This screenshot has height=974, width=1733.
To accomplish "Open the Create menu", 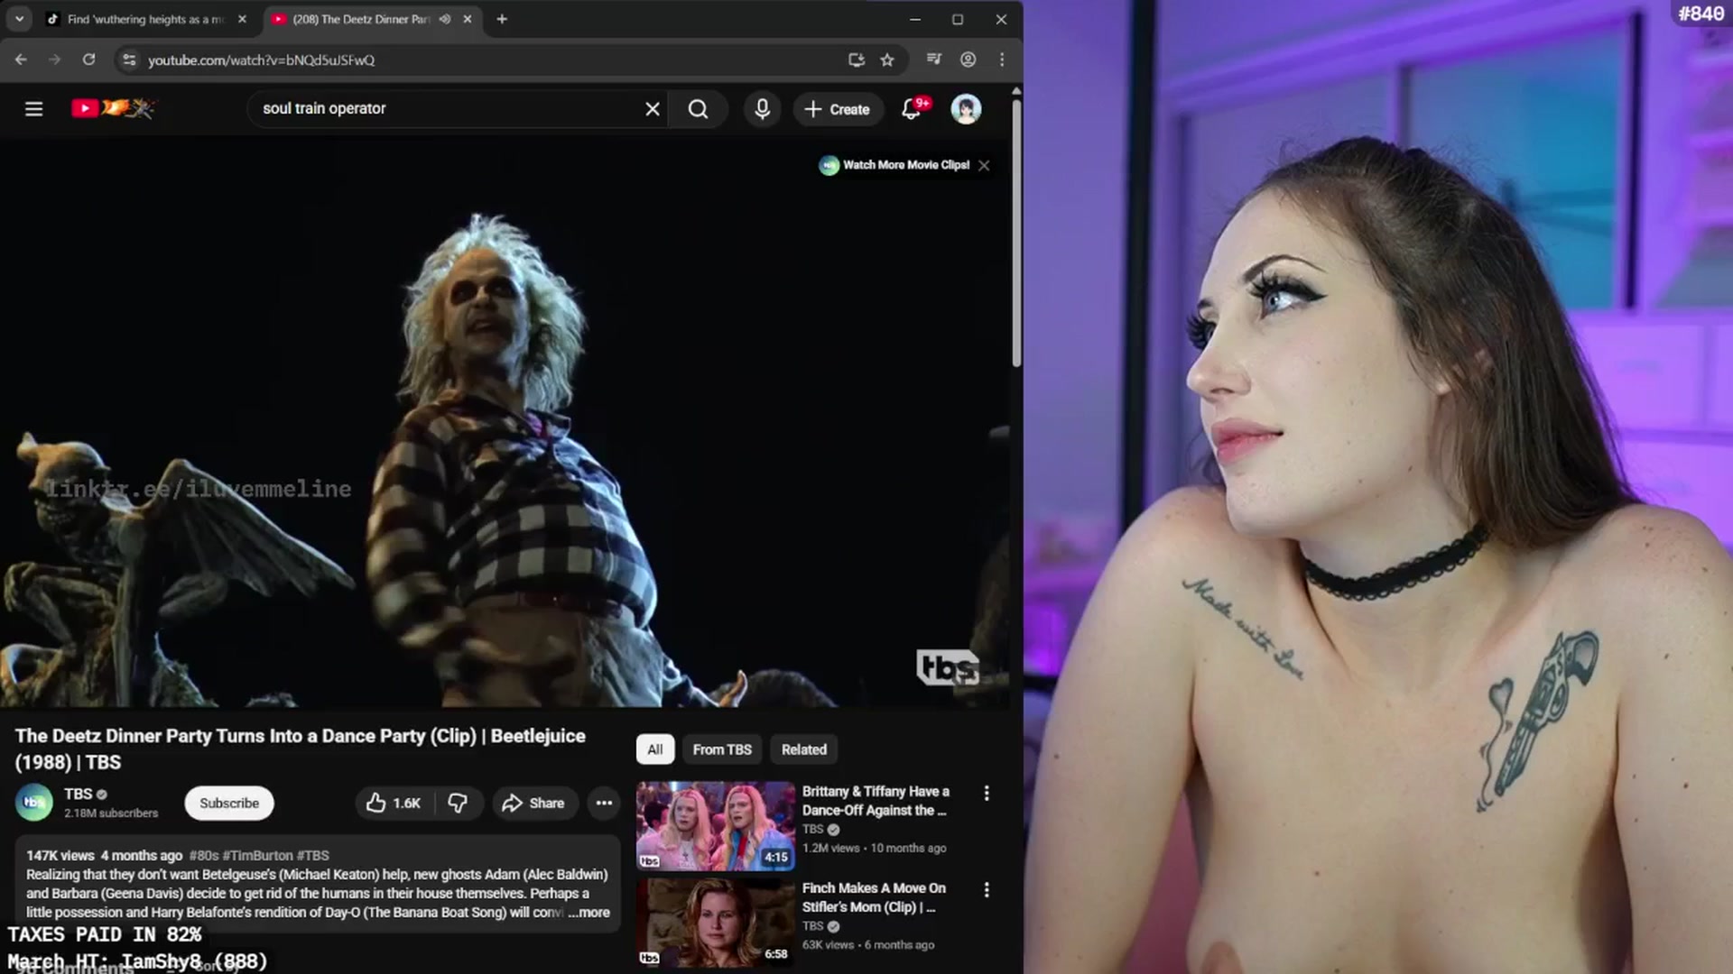I will pos(837,109).
